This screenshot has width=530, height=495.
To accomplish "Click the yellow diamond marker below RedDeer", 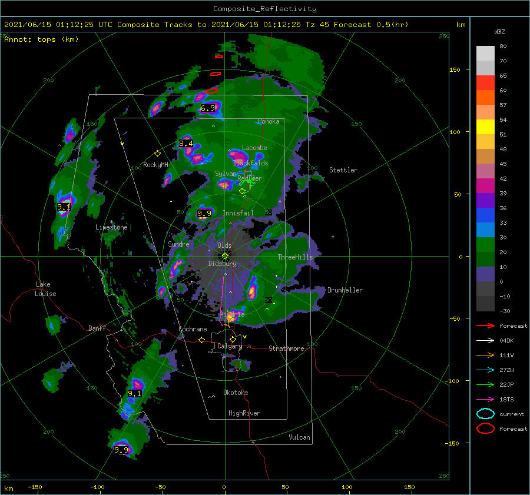I will click(x=243, y=191).
